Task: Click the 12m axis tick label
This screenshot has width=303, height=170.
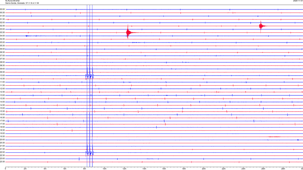Action: (x=124, y=169)
